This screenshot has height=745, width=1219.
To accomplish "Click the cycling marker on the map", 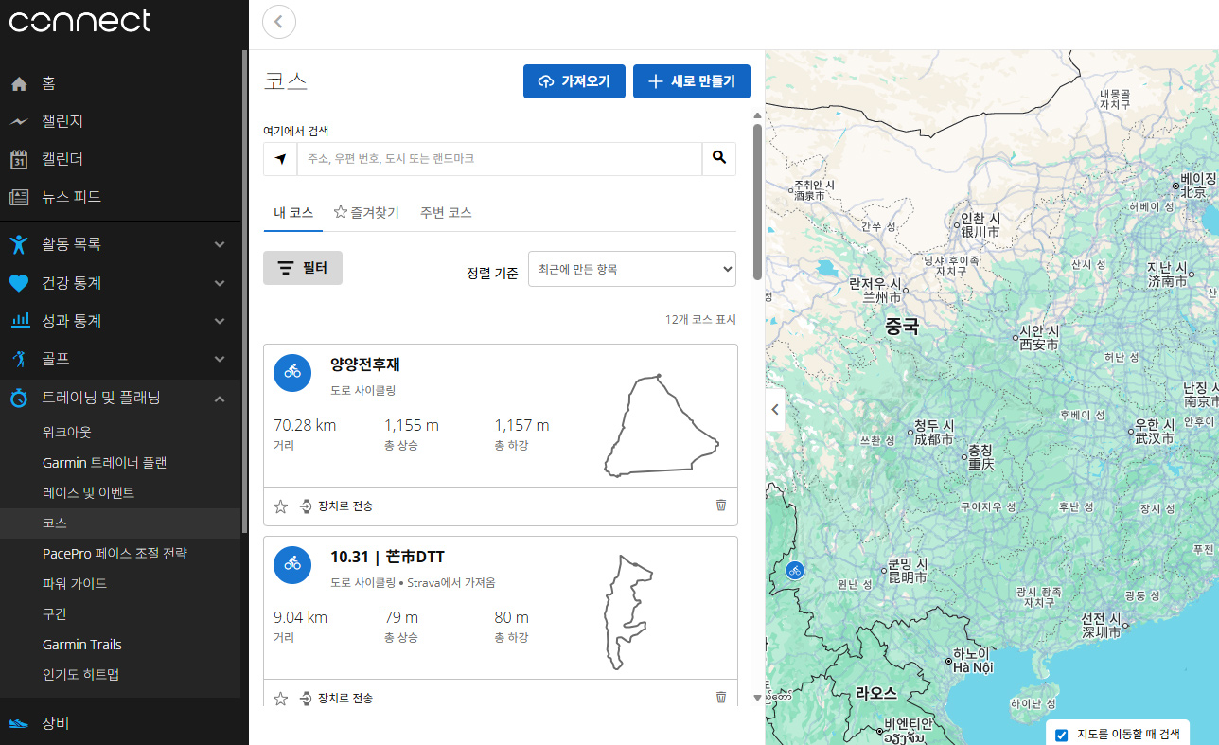I will 795,570.
